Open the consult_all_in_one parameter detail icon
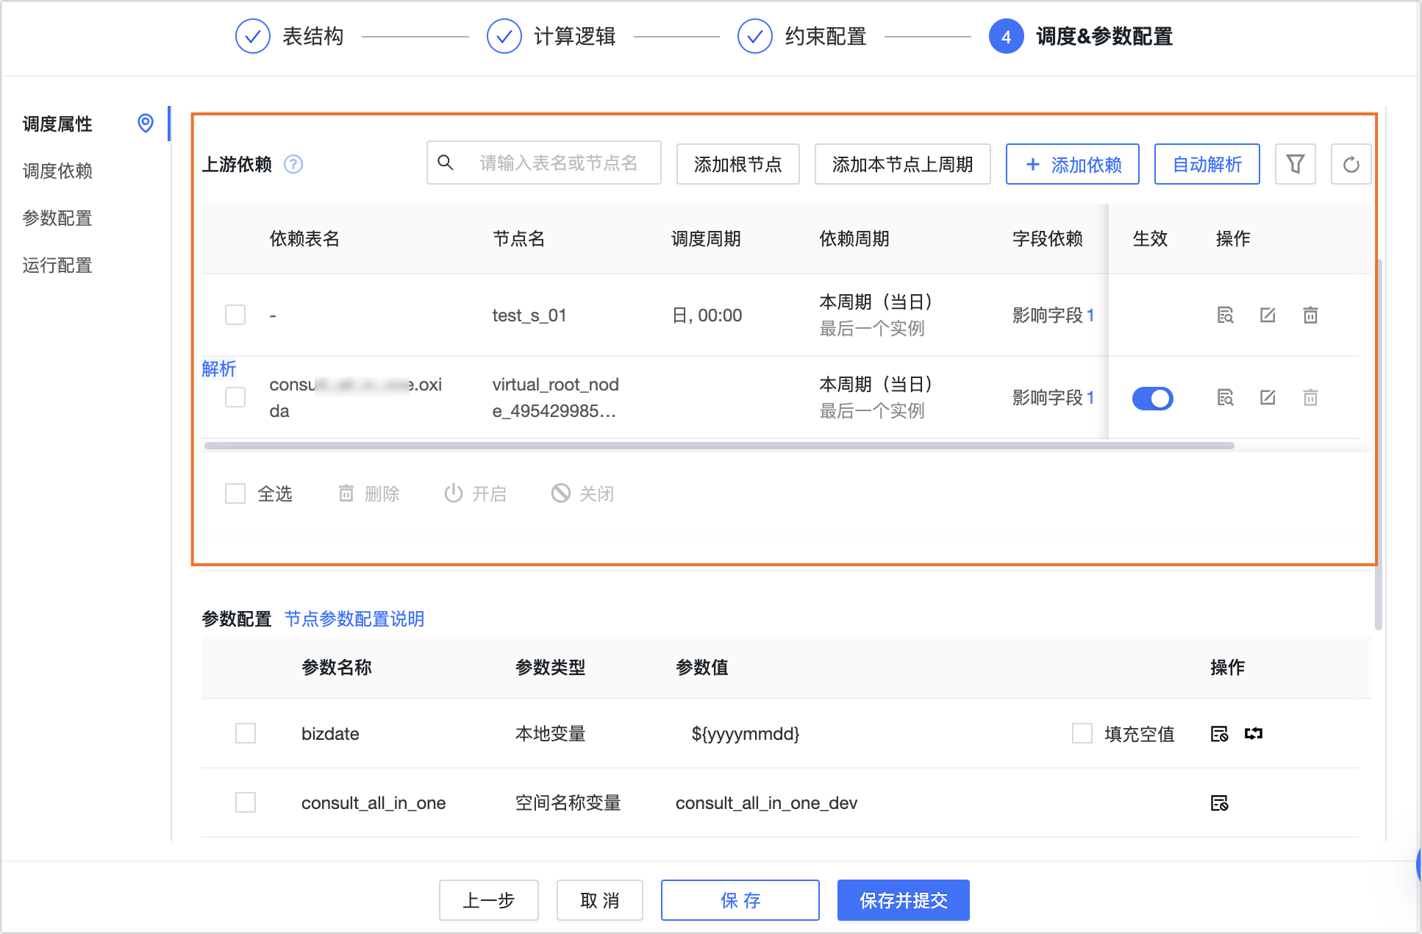This screenshot has width=1422, height=934. [x=1219, y=803]
